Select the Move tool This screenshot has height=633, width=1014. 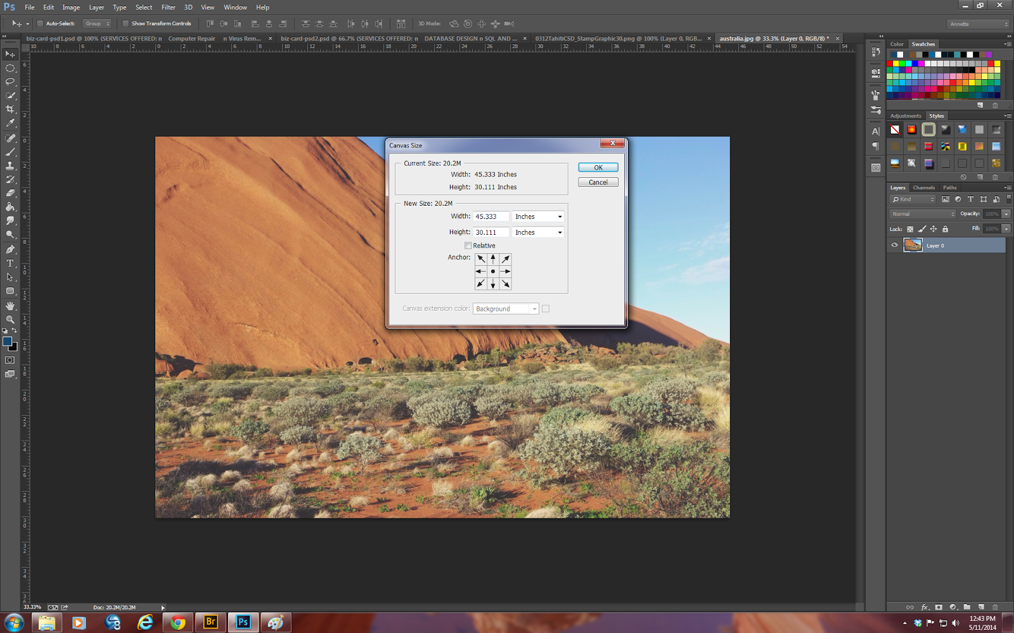(x=10, y=54)
